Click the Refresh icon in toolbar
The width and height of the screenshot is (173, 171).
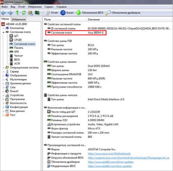pos(24,13)
